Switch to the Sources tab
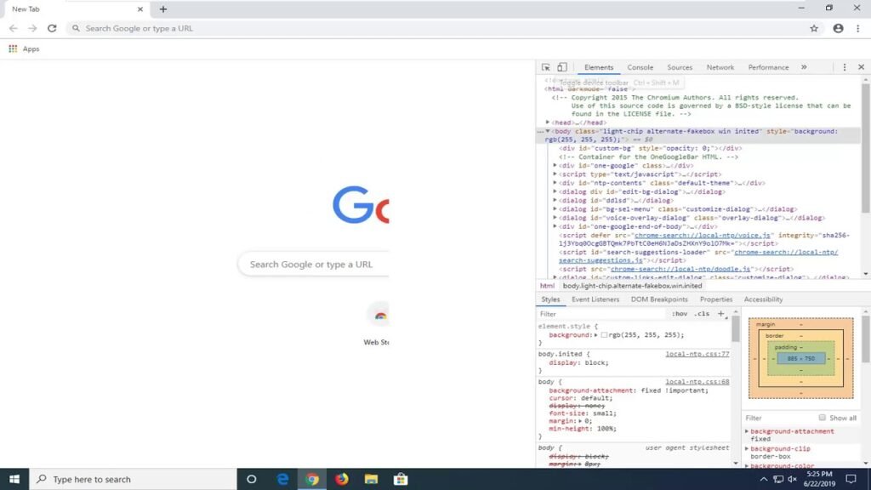The width and height of the screenshot is (871, 490). [x=680, y=67]
